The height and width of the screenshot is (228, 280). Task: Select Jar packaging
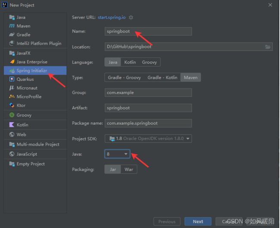[x=113, y=169]
